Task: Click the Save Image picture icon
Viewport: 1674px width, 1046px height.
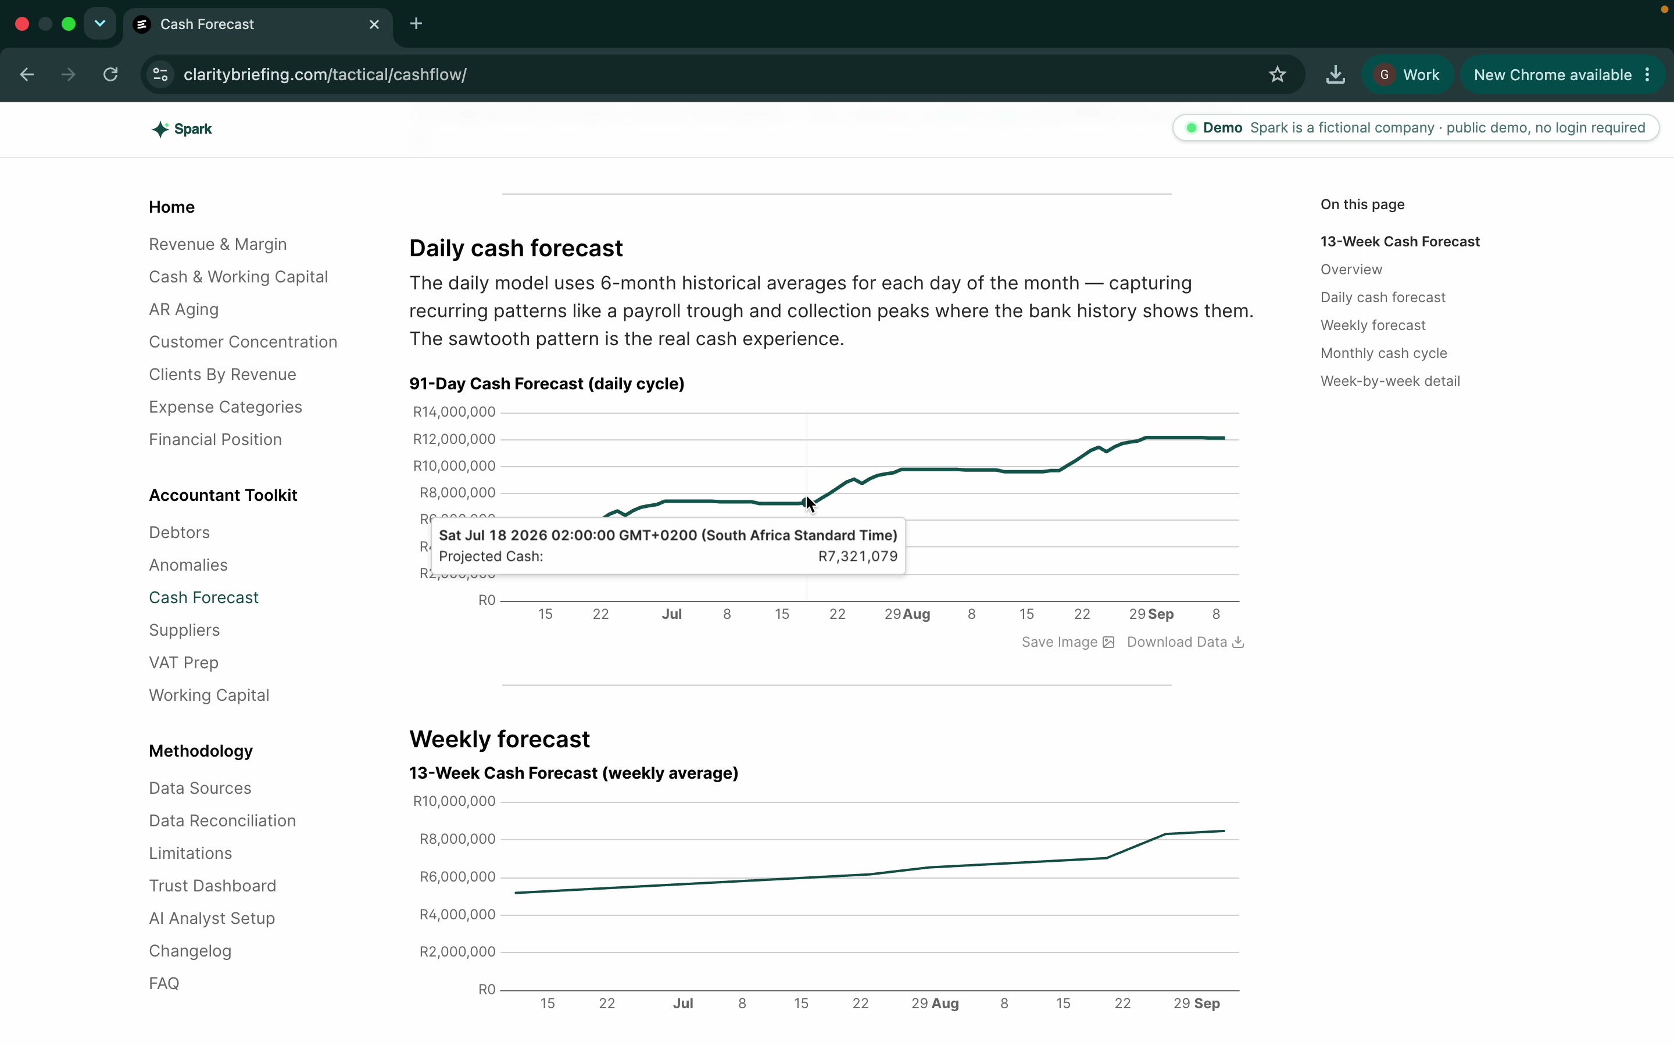Action: (x=1108, y=643)
